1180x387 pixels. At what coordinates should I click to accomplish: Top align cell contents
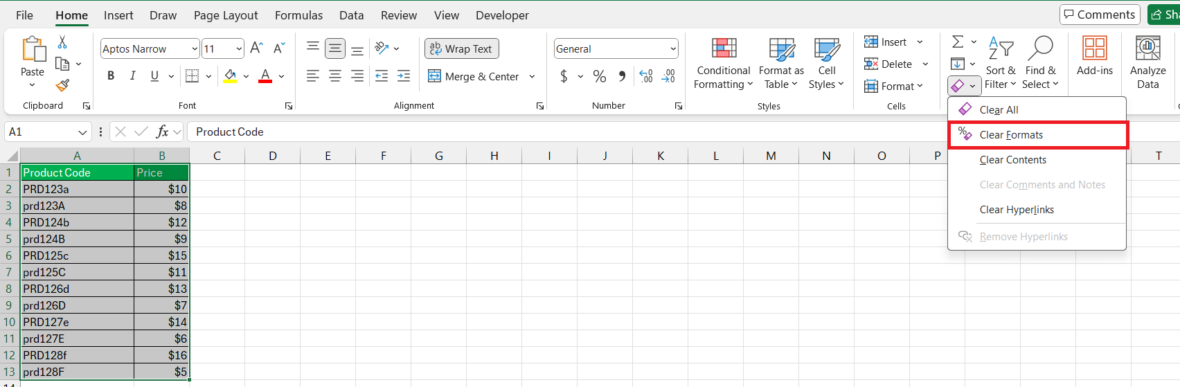313,48
